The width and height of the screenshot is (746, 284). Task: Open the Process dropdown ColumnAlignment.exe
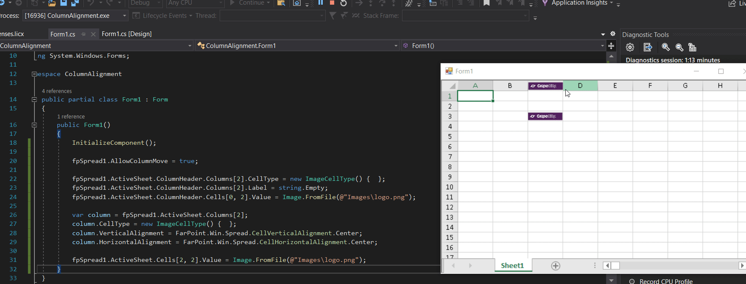click(x=75, y=16)
